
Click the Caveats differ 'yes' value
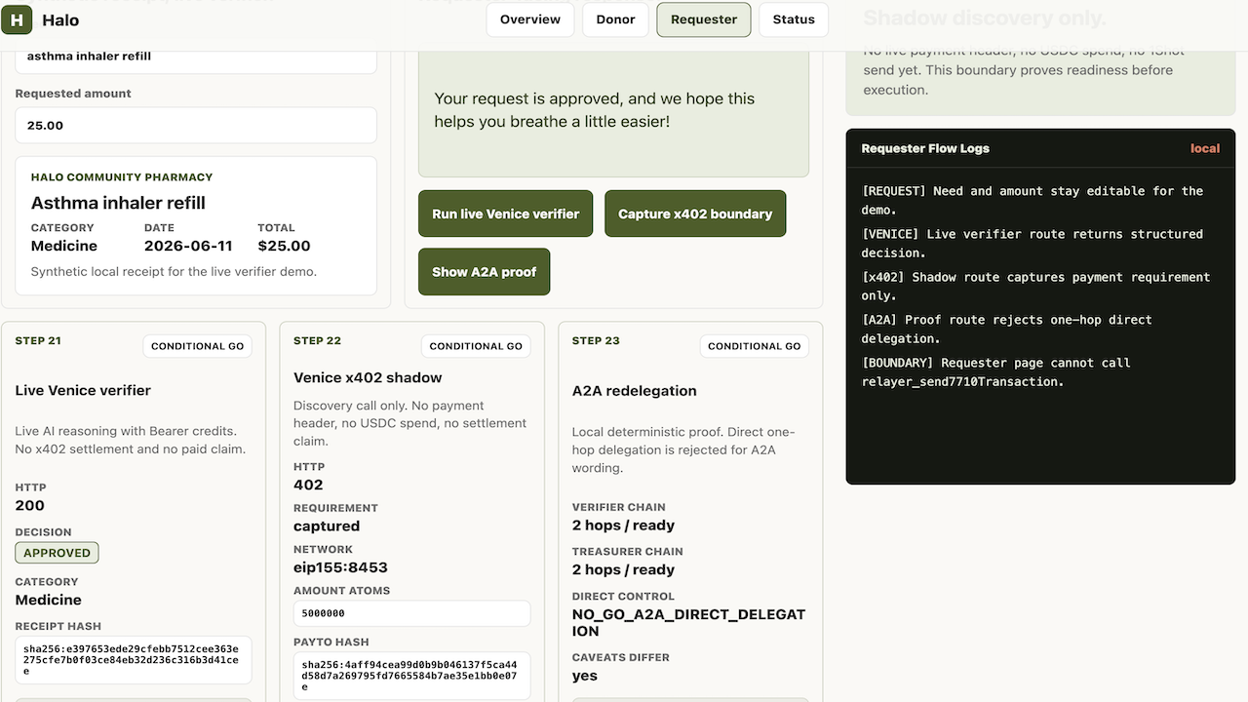pos(585,676)
